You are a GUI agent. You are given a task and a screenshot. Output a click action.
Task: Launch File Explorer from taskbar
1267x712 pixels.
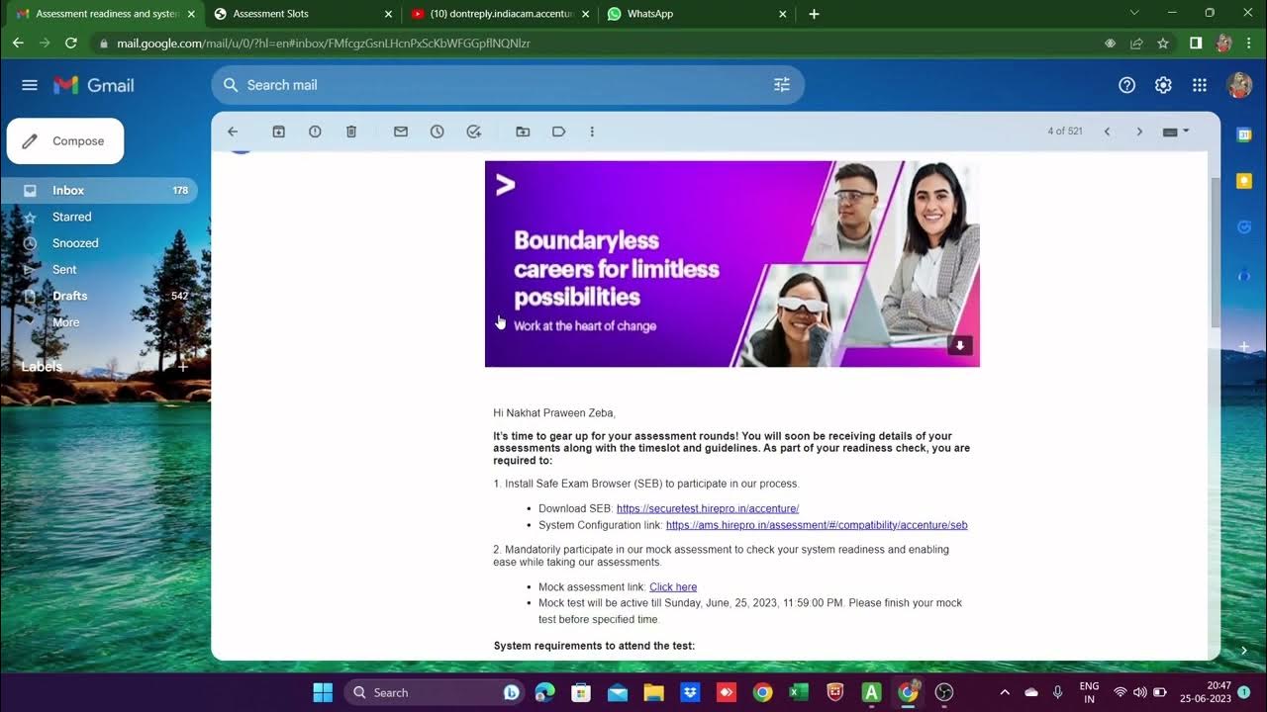pos(654,692)
